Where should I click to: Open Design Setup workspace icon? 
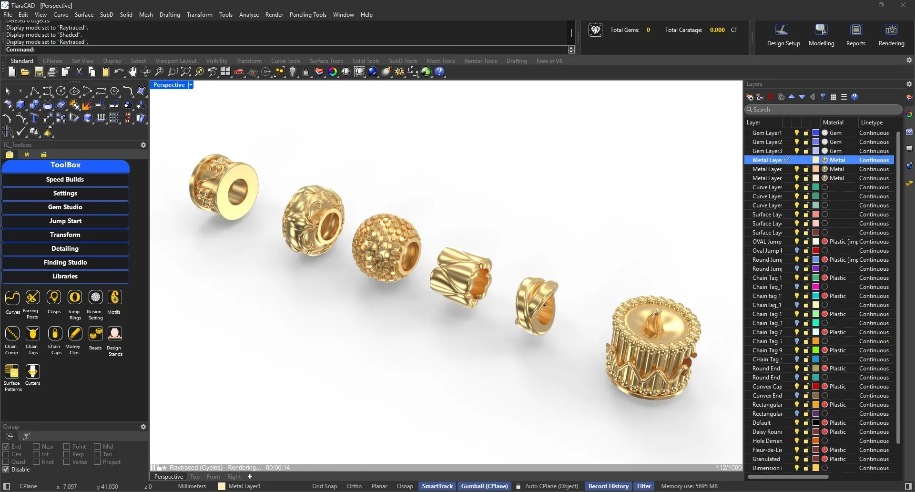coord(782,30)
